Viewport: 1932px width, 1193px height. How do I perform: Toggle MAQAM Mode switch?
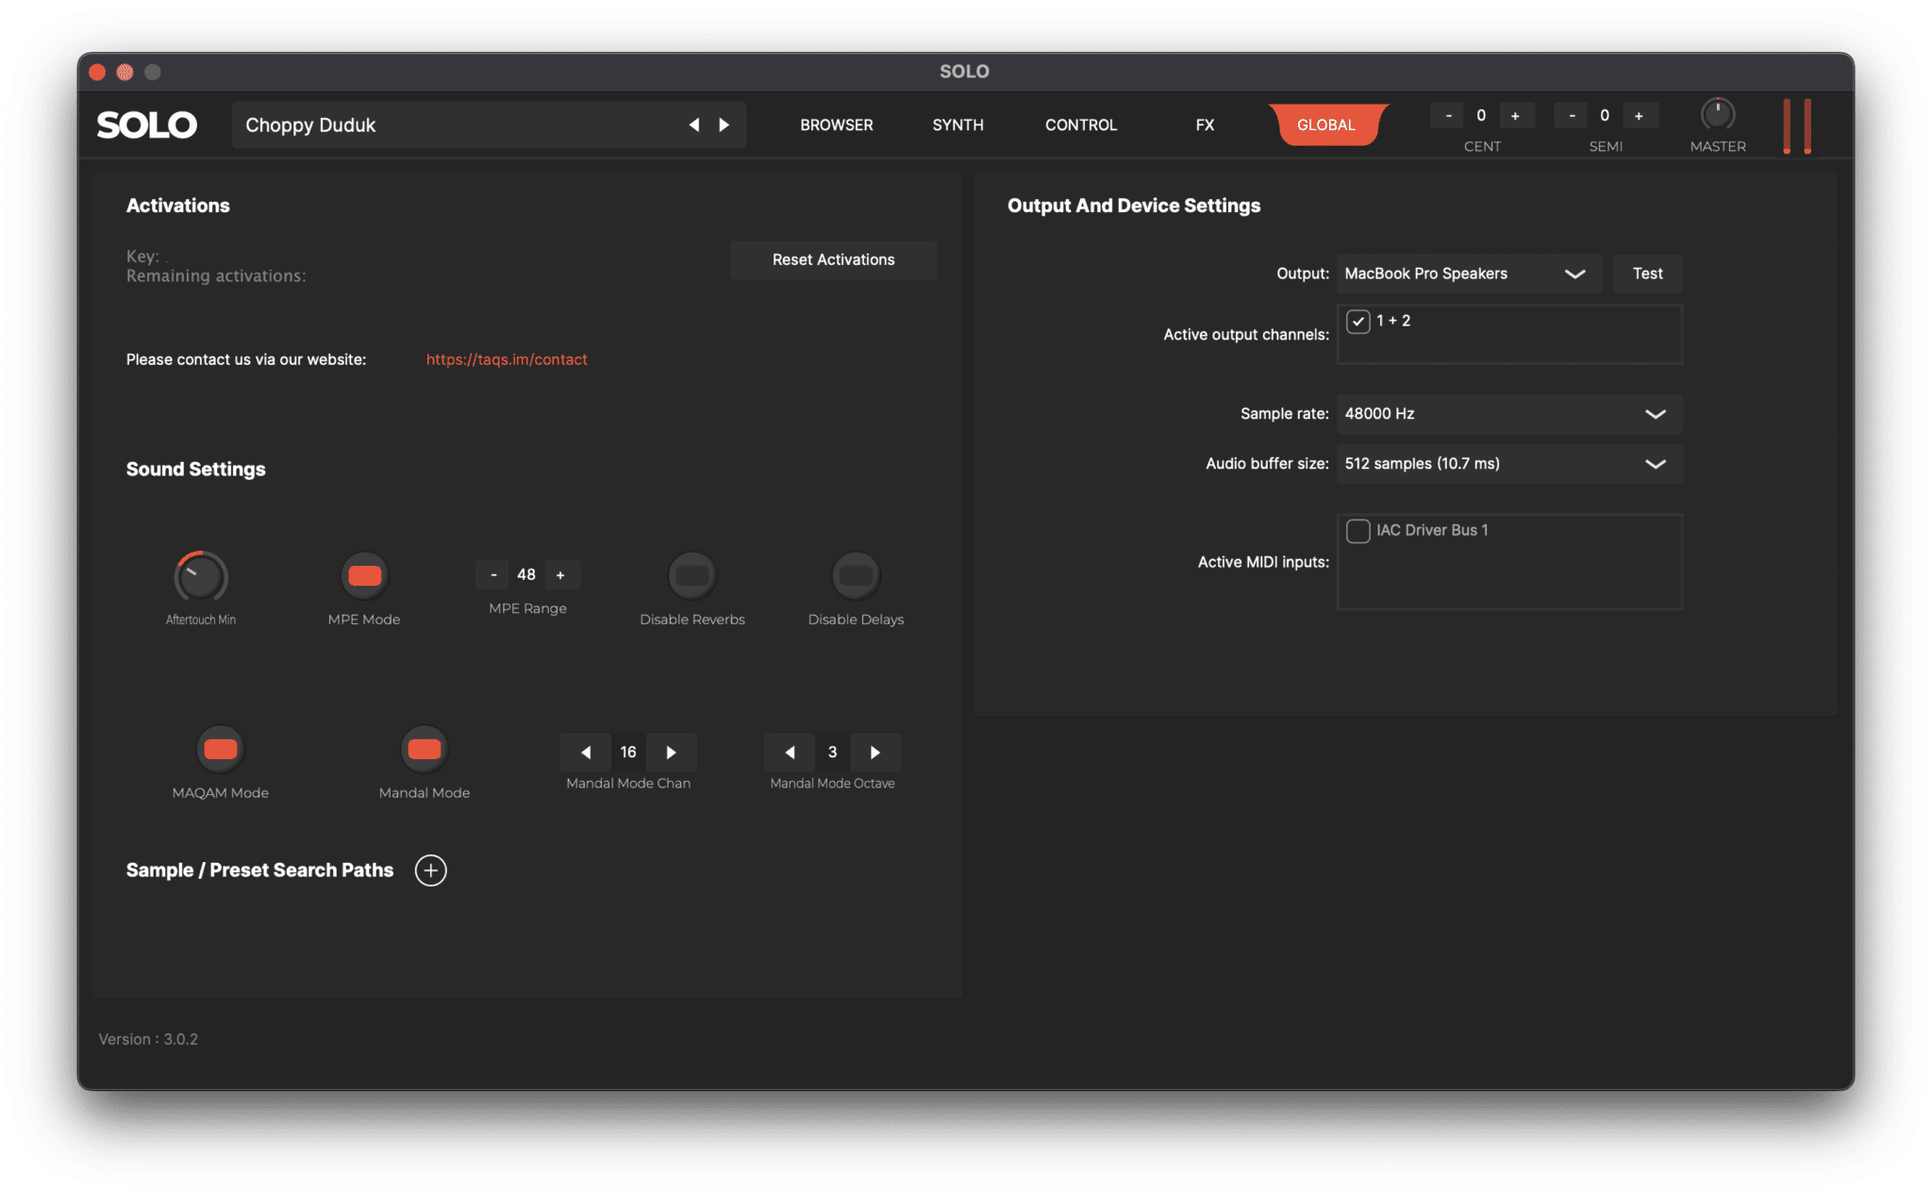tap(221, 749)
